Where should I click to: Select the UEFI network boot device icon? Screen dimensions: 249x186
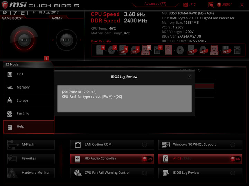click(x=158, y=50)
